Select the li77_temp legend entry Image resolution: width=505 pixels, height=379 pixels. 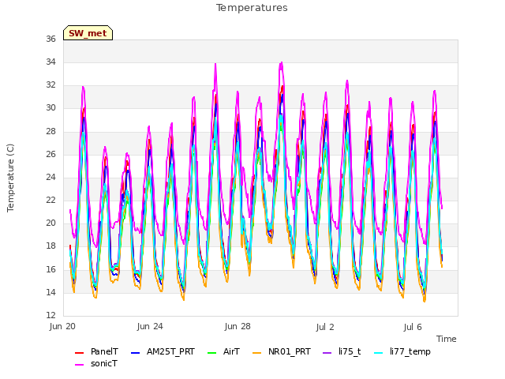click(x=402, y=351)
